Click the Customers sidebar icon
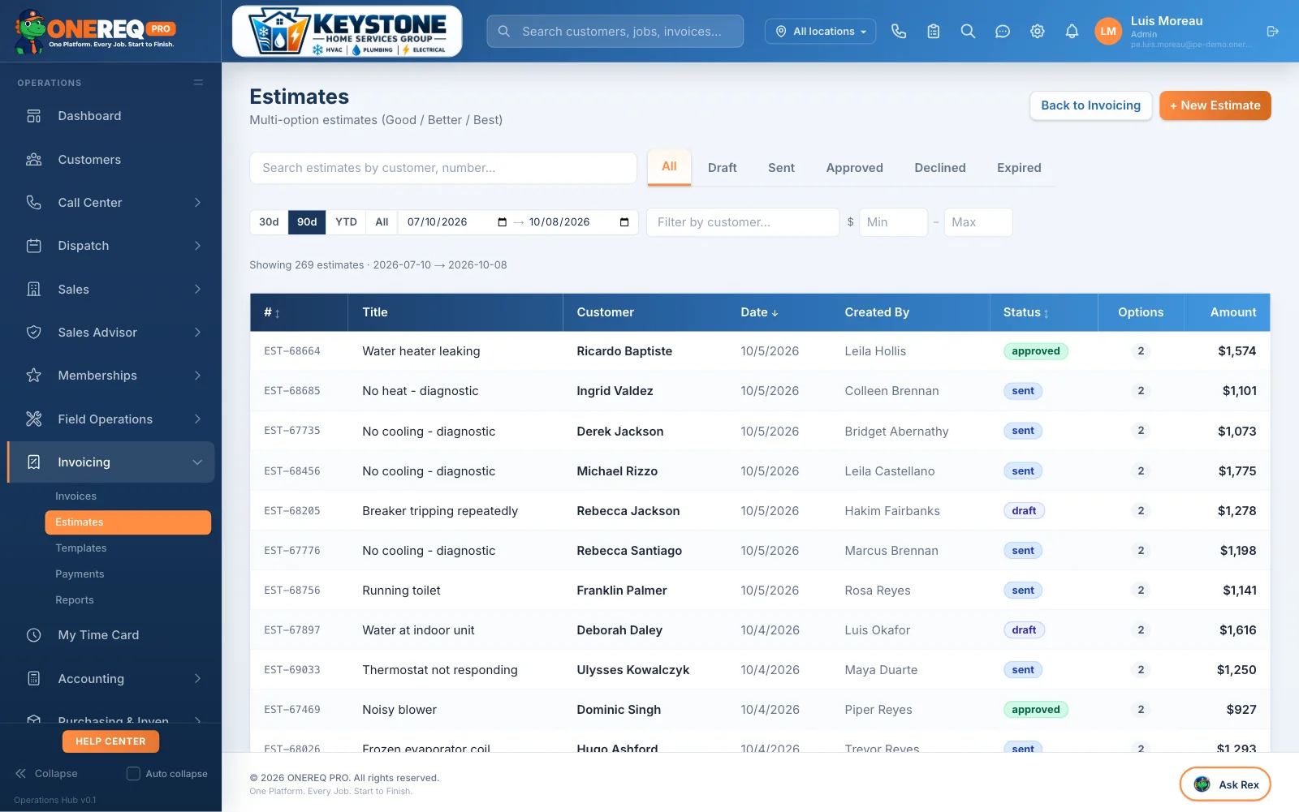This screenshot has width=1299, height=812. tap(34, 160)
